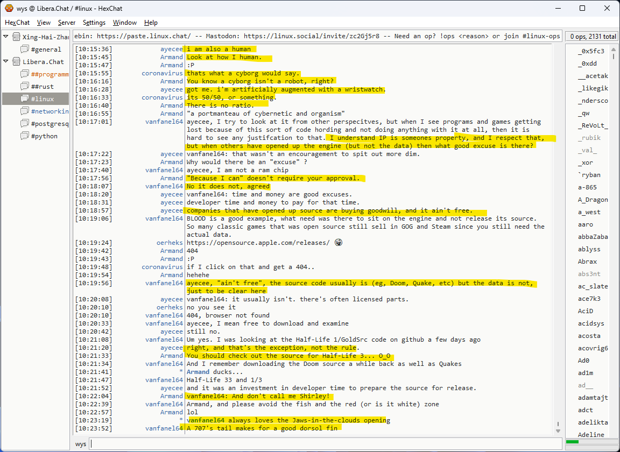The height and width of the screenshot is (452, 620).
Task: Click the ##rust channel icon
Action: [x=24, y=87]
